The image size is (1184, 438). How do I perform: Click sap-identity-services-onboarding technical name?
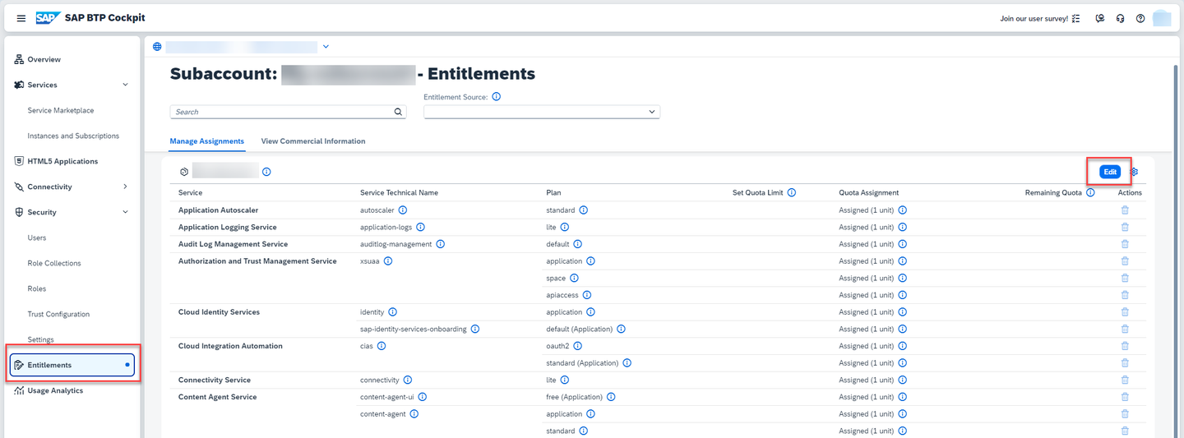click(414, 329)
